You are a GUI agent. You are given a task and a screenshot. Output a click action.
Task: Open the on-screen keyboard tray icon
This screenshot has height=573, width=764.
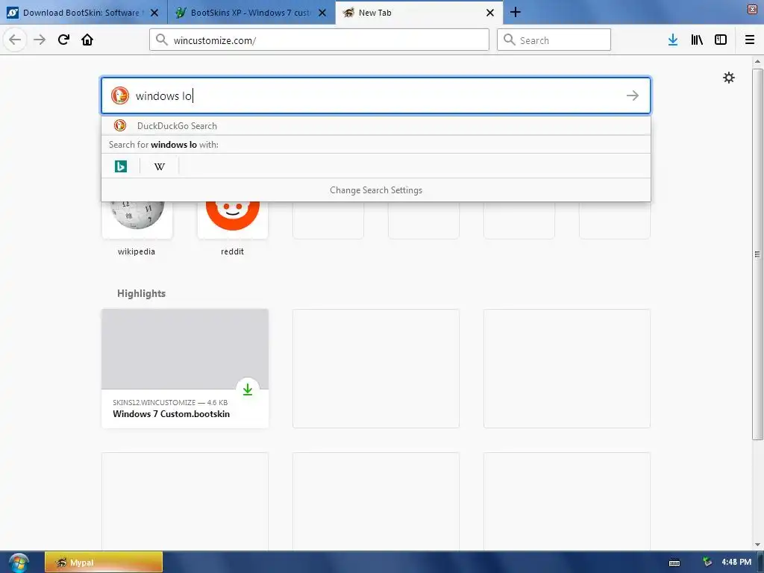[674, 563]
